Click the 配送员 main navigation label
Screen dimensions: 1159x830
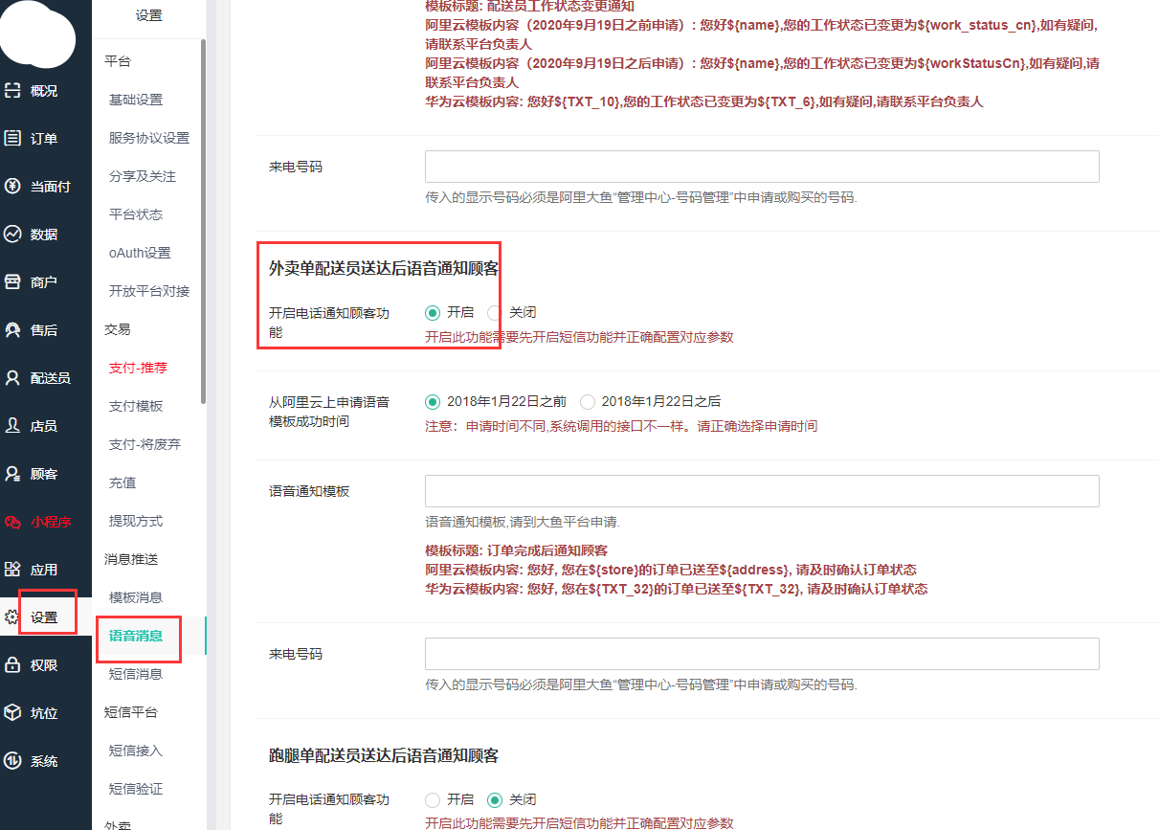(x=51, y=378)
